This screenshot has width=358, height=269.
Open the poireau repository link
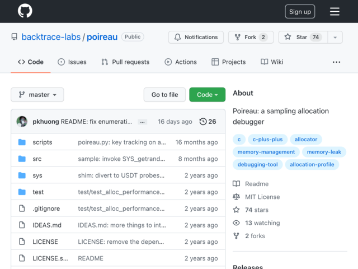[x=102, y=37]
